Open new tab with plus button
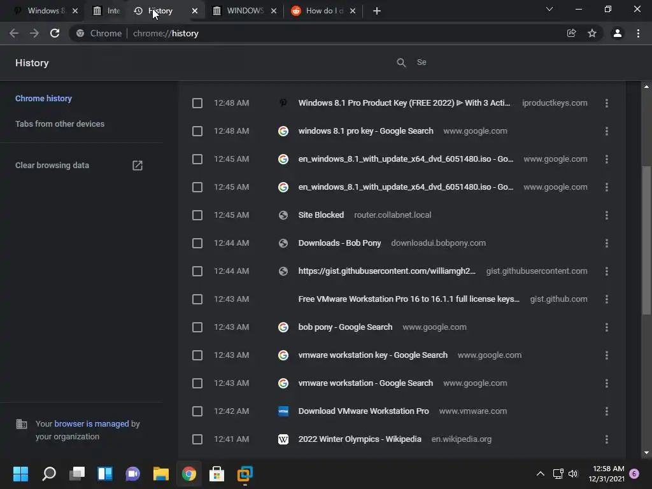Image resolution: width=652 pixels, height=489 pixels. (377, 11)
